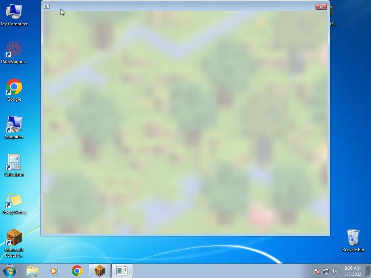Open File Explorer from taskbar

pos(32,271)
